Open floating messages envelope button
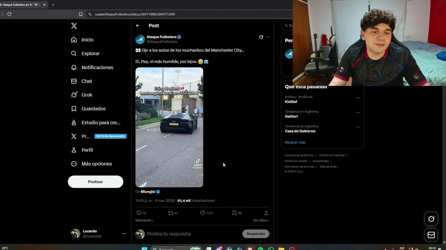This screenshot has height=250, width=446. (431, 235)
